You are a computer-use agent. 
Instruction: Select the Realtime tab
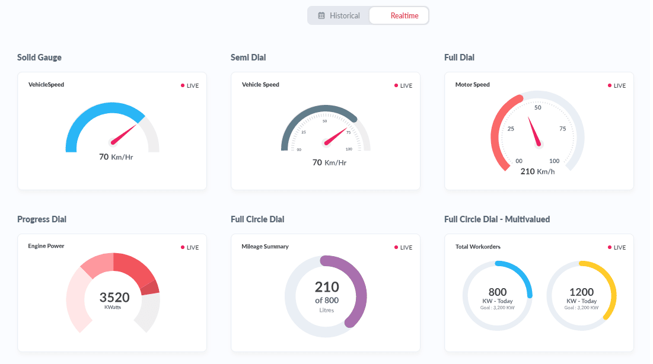[x=399, y=16]
